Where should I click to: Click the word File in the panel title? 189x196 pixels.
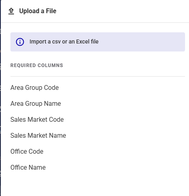click(51, 11)
